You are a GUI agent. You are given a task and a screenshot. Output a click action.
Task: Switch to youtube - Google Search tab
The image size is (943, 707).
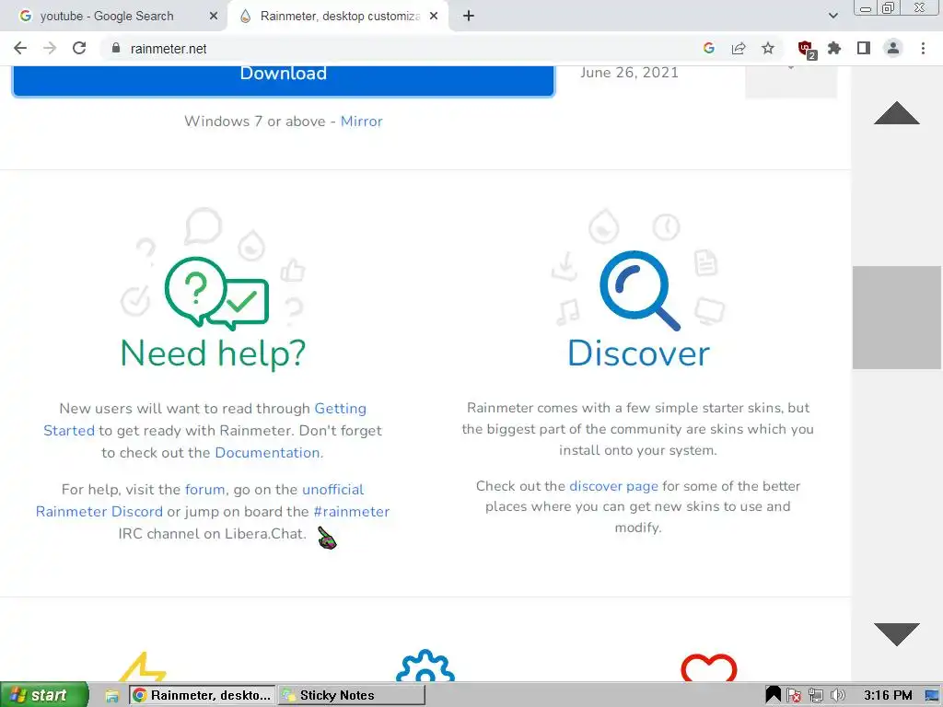[x=107, y=17]
